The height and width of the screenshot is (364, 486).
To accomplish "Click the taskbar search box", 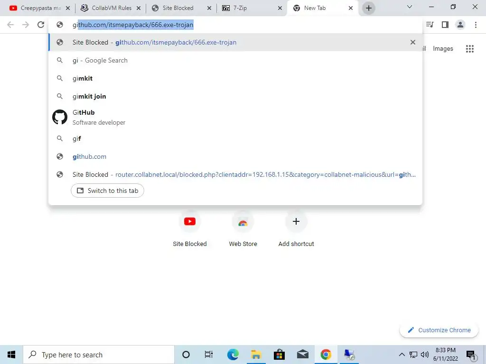I will (x=99, y=355).
